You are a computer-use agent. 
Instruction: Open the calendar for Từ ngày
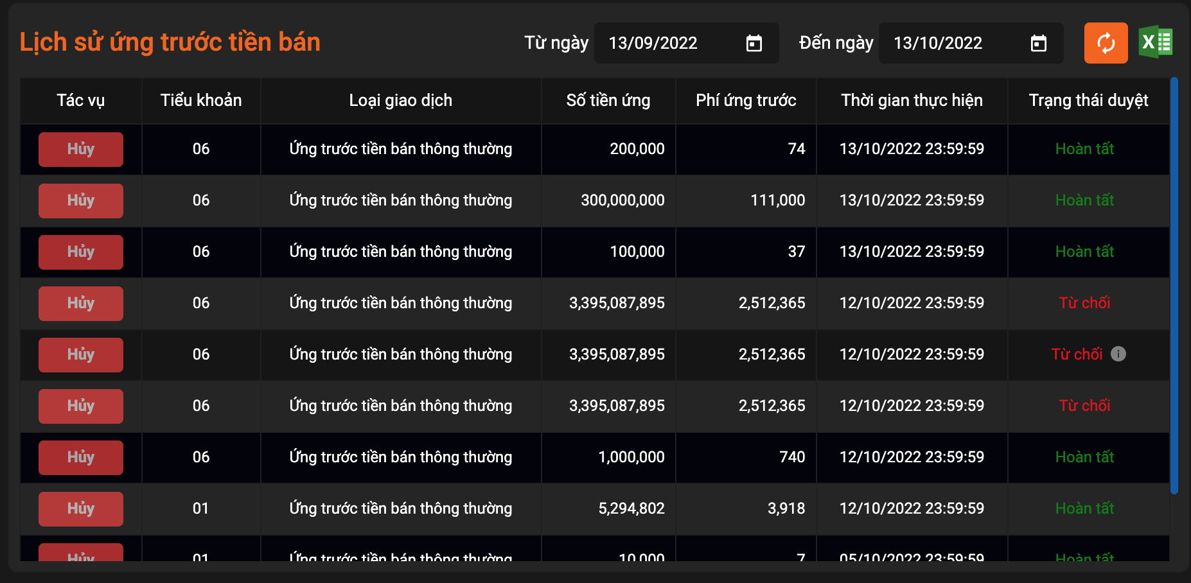(x=754, y=44)
